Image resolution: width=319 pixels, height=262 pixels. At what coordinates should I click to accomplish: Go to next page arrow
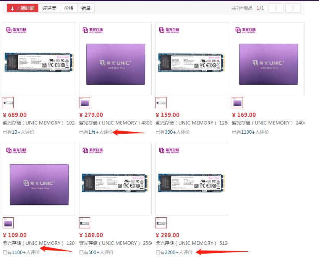293,8
